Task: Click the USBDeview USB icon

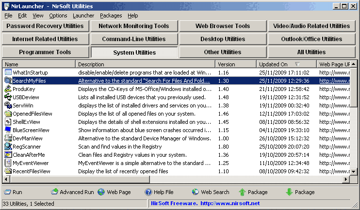Action: [8, 97]
